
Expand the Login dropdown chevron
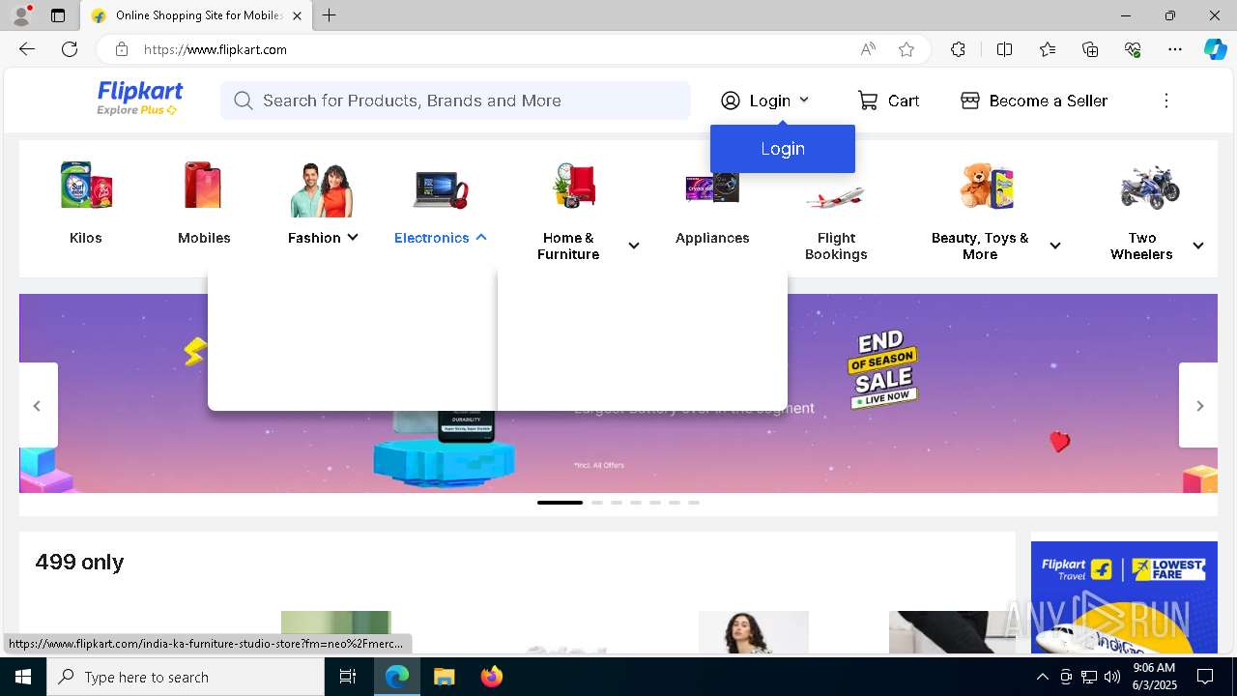click(x=804, y=100)
